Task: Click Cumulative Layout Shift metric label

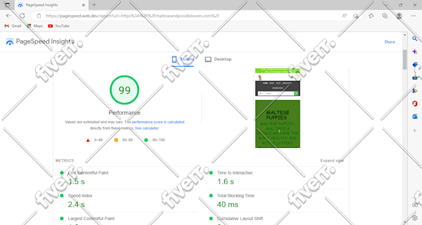Action: (240, 219)
